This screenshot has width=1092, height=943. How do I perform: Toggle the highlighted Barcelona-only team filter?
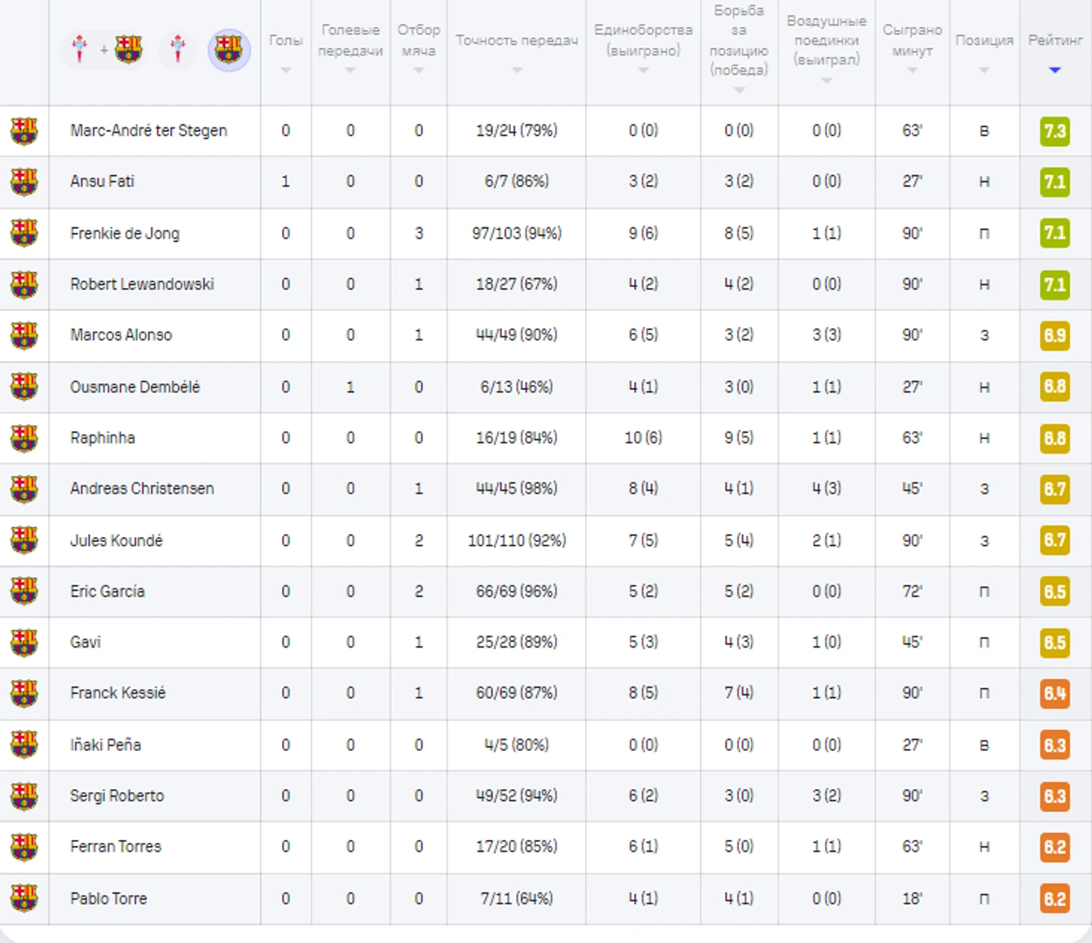click(229, 50)
